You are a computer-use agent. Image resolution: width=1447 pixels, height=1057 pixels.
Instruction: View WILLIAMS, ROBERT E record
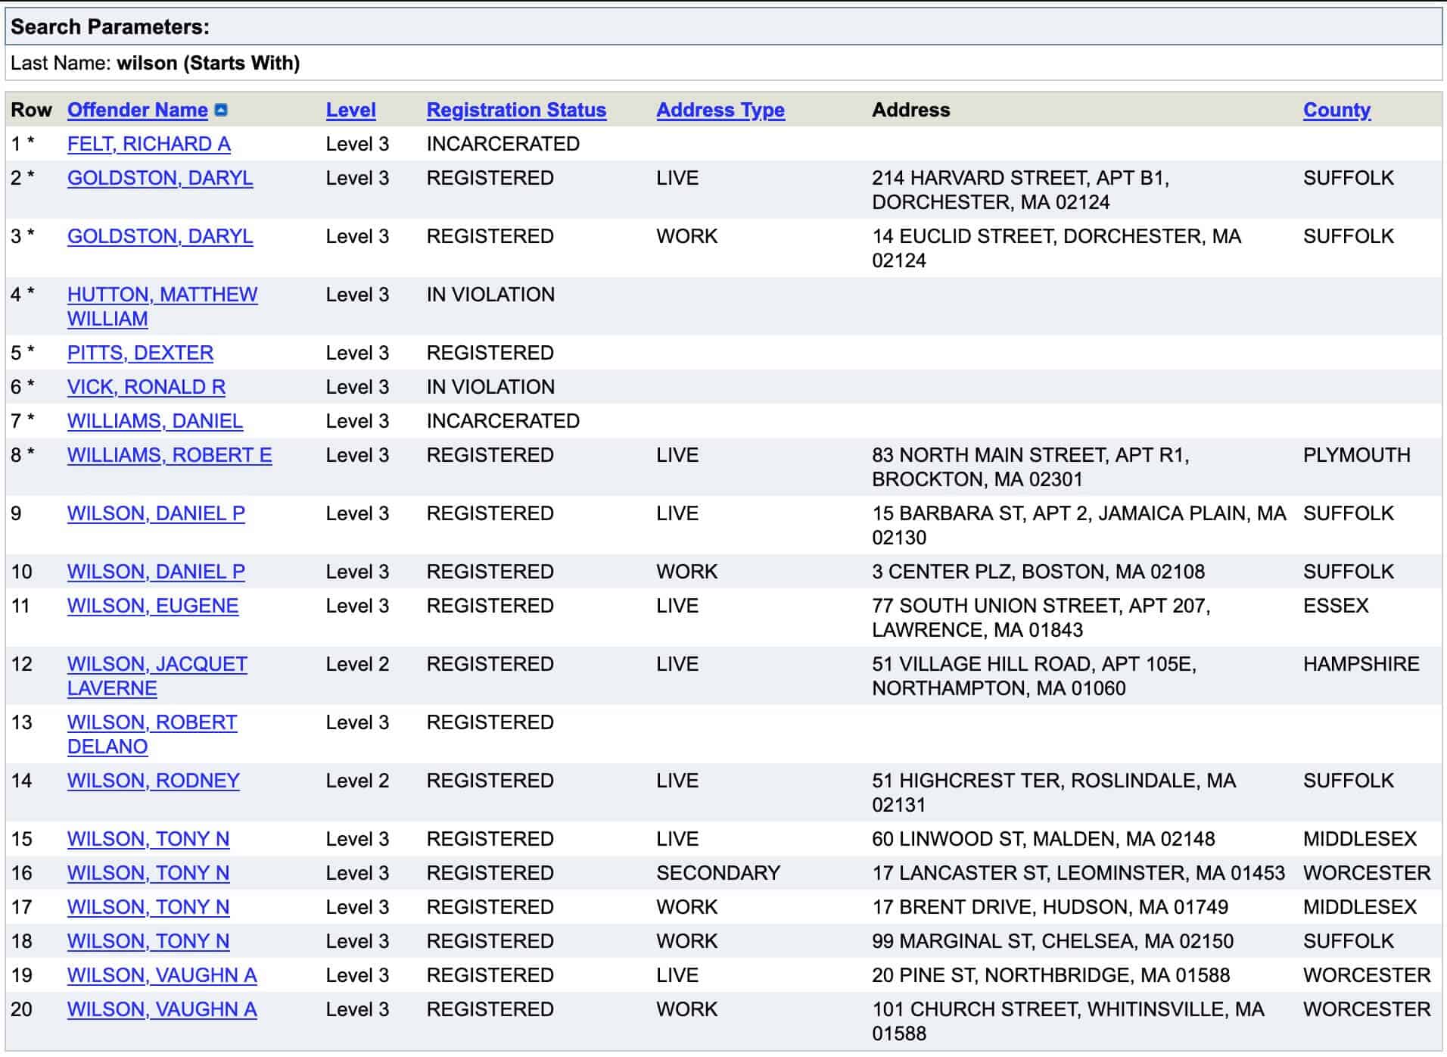[169, 455]
